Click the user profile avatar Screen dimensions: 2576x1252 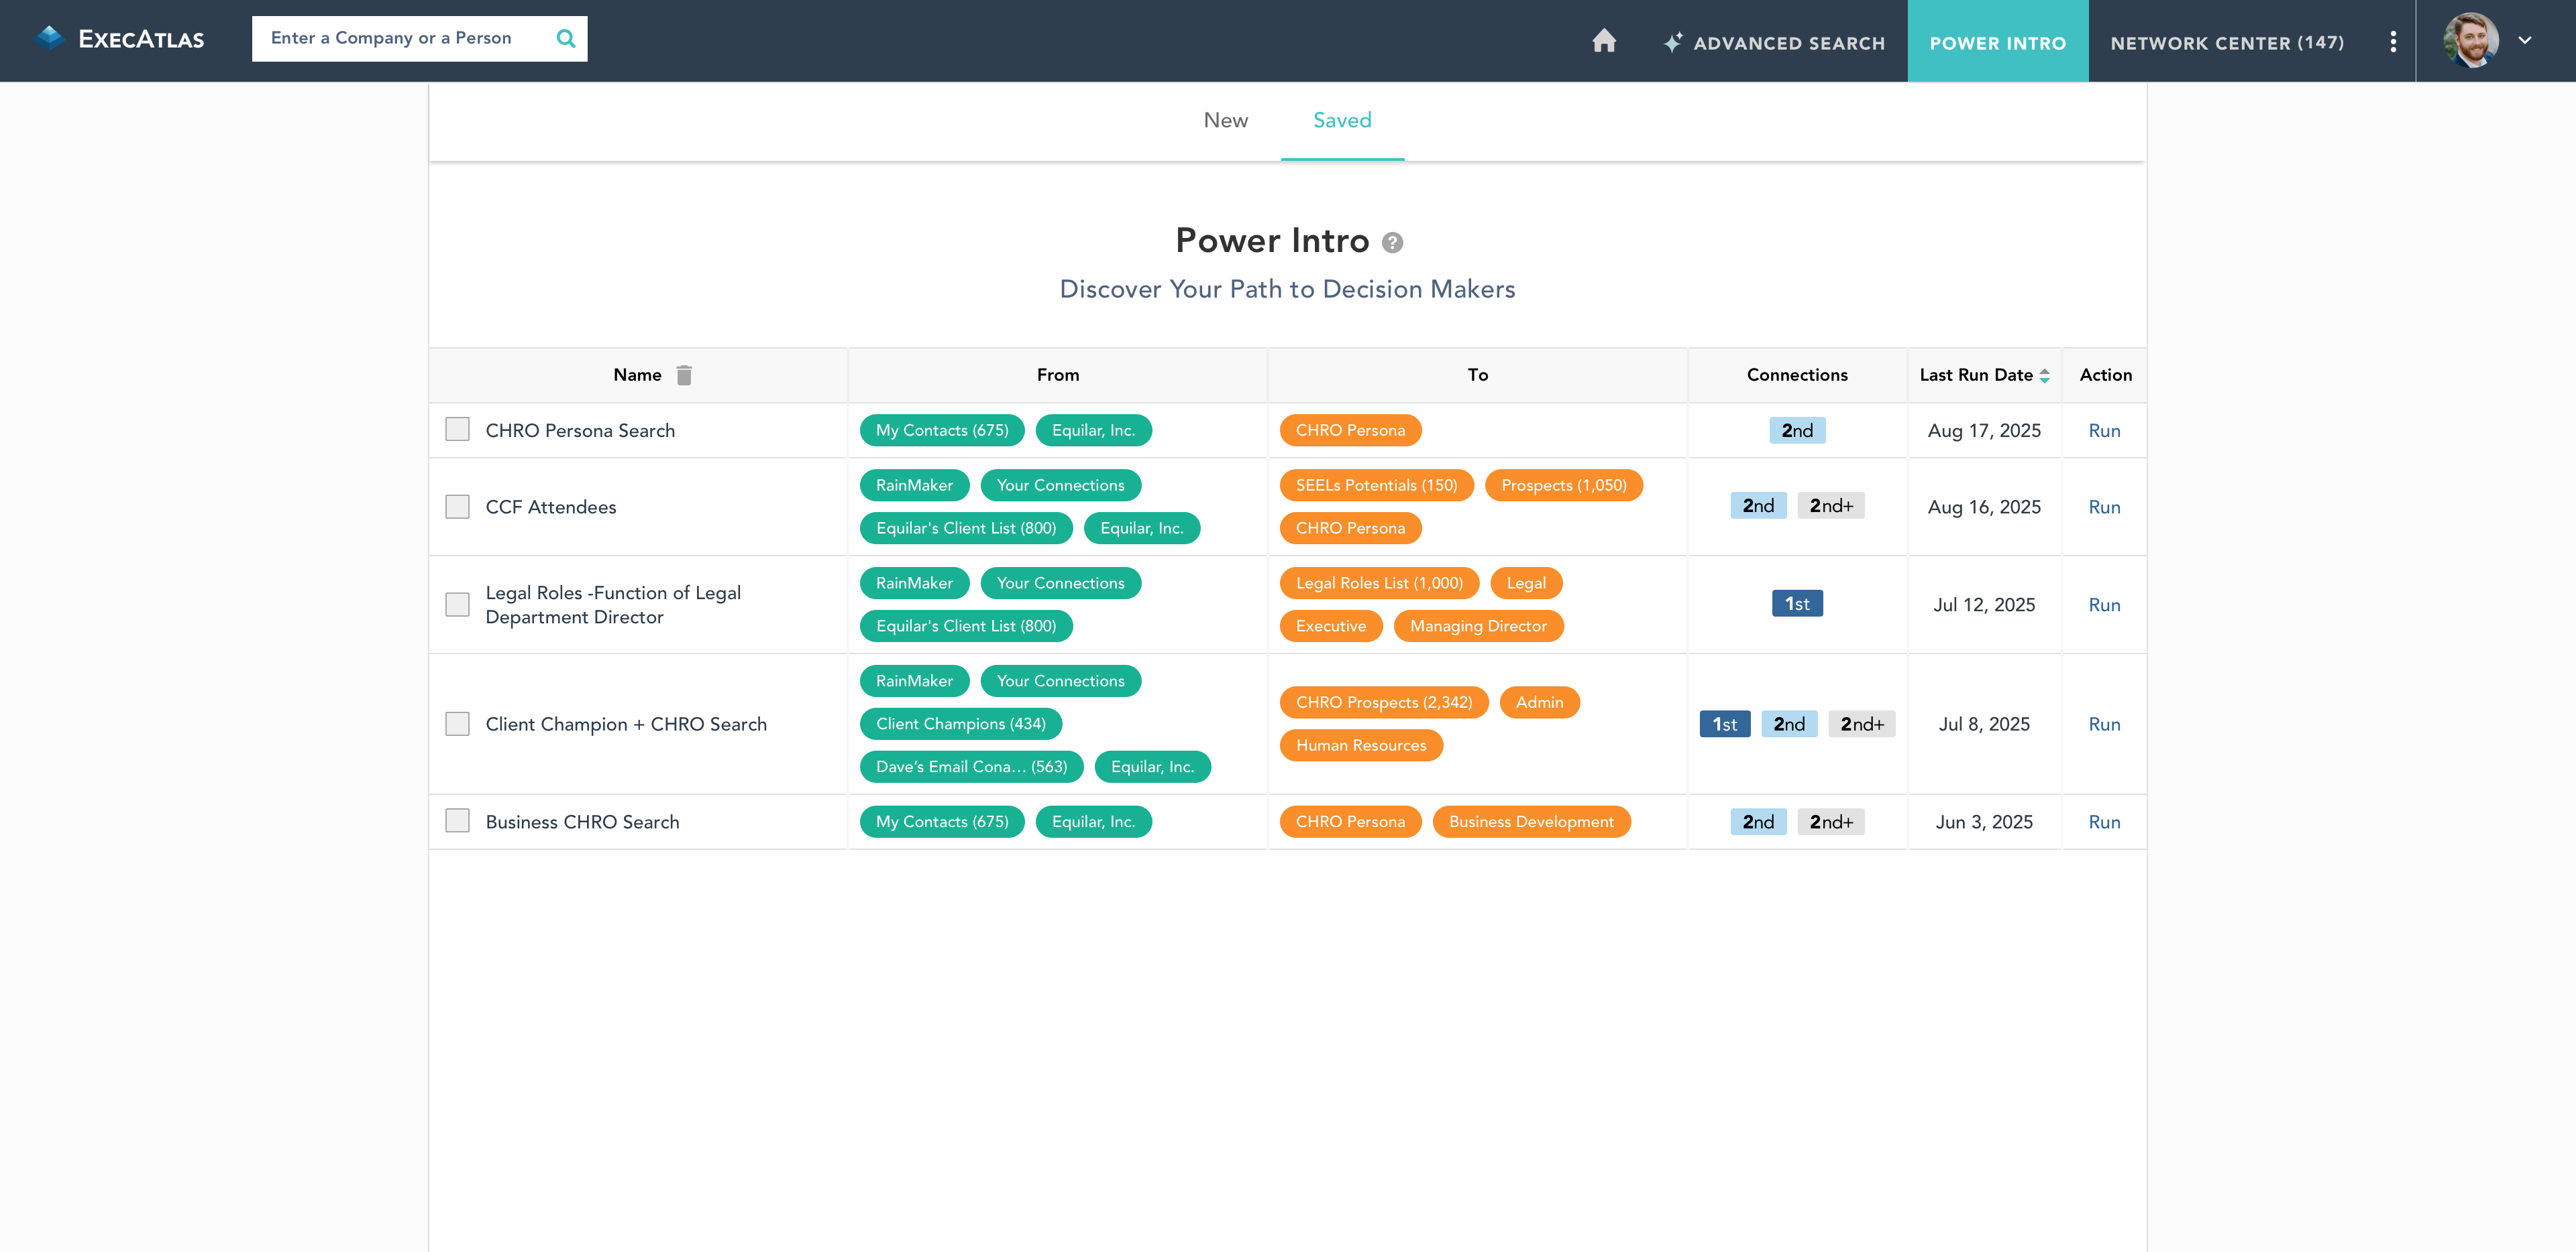pyautogui.click(x=2471, y=41)
